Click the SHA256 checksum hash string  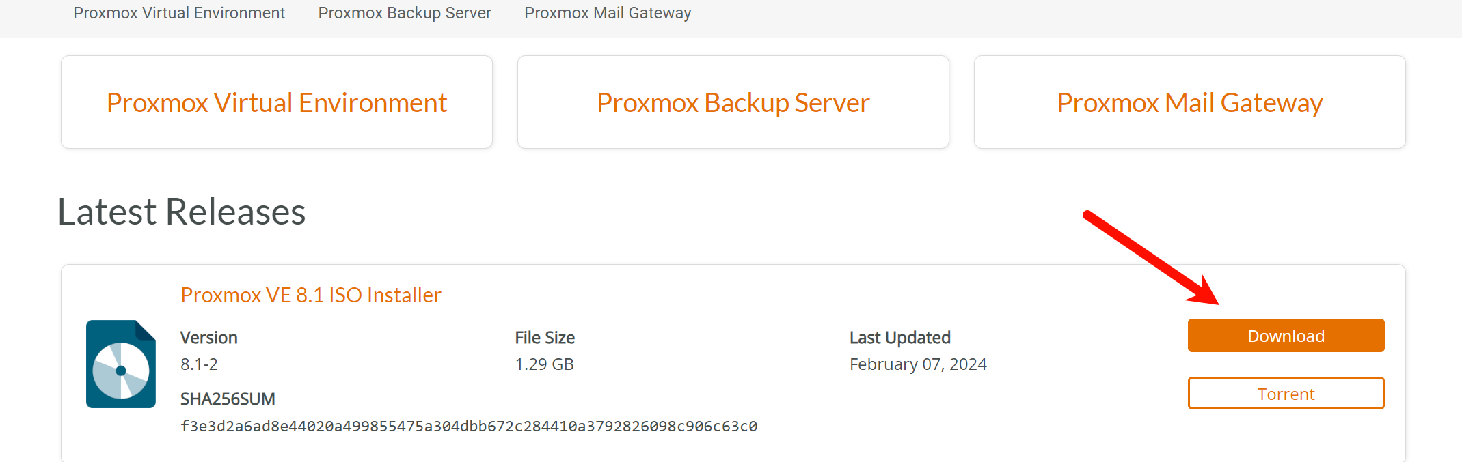[469, 427]
